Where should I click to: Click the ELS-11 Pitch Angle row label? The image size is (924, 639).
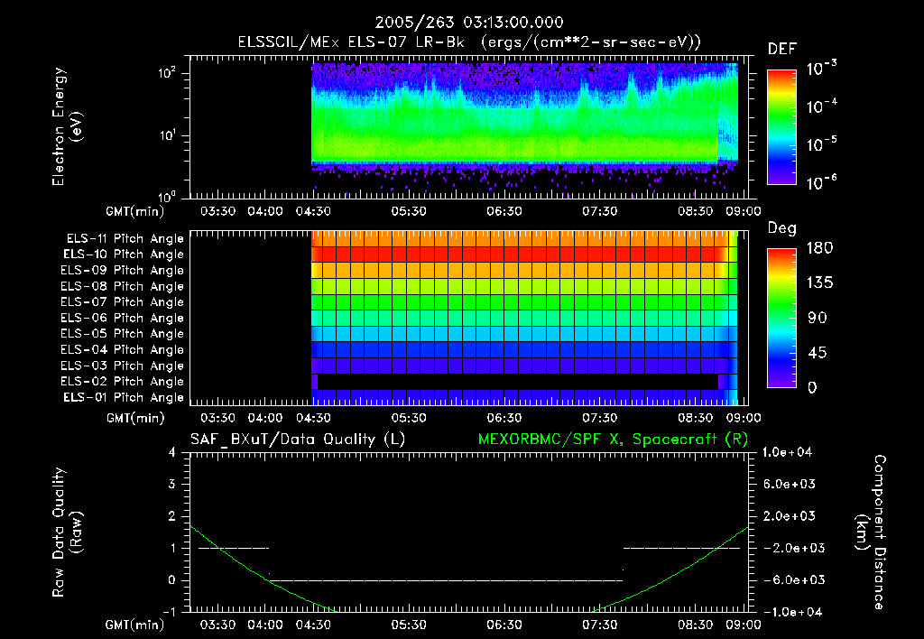[x=125, y=239]
